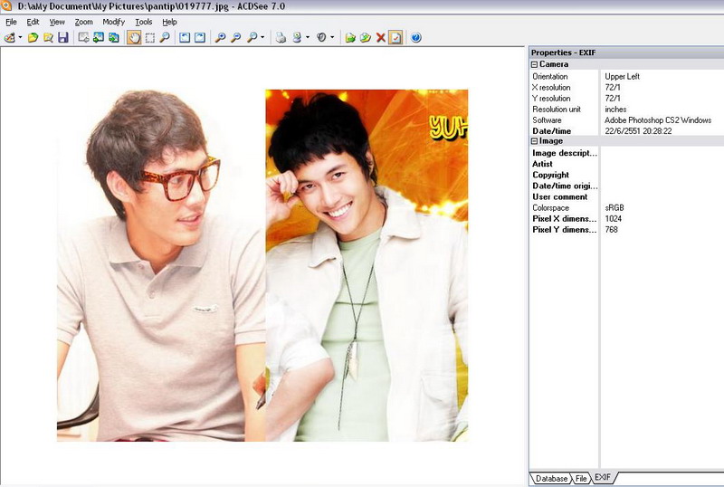
Task: Click the Date/time original value field
Action: (662, 186)
